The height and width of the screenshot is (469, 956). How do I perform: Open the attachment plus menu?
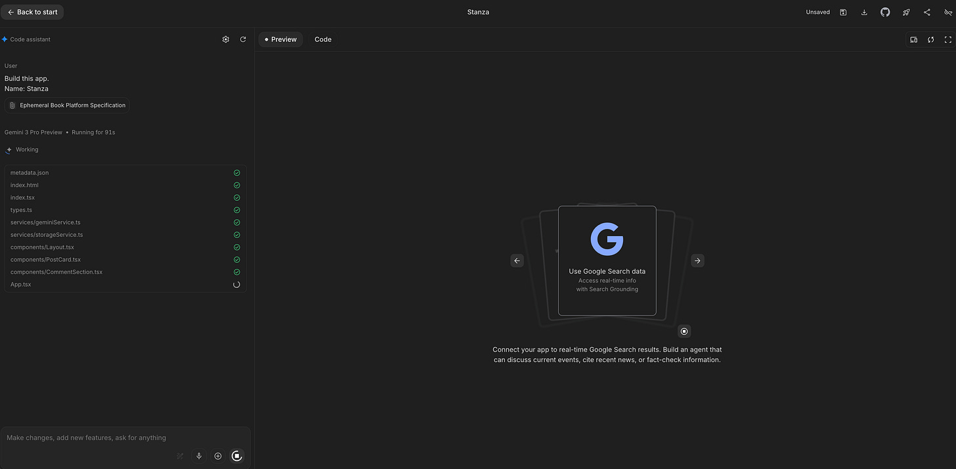click(218, 456)
